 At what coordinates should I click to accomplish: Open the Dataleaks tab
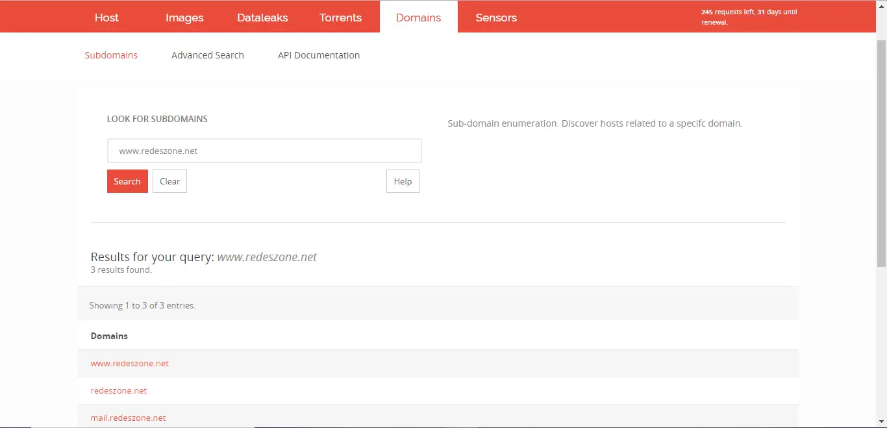262,18
